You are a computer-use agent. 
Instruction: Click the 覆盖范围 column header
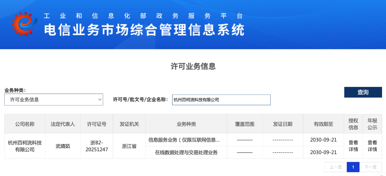(245, 124)
